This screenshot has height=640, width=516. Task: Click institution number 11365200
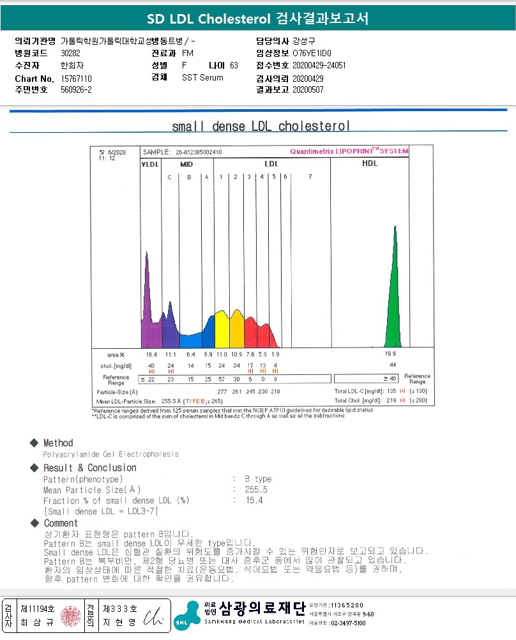(x=347, y=606)
